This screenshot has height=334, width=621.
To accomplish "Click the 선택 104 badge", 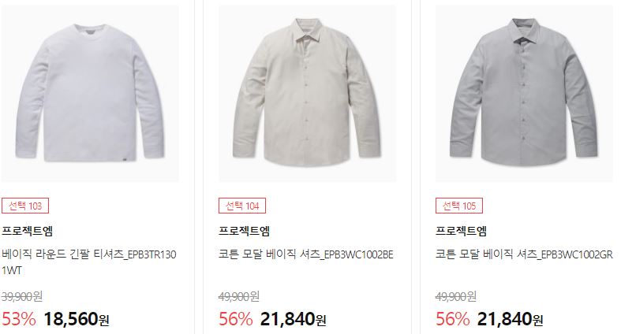I will click(x=242, y=206).
